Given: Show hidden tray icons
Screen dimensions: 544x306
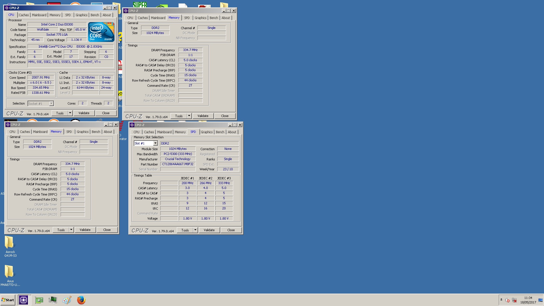Looking at the screenshot, I should [x=501, y=300].
